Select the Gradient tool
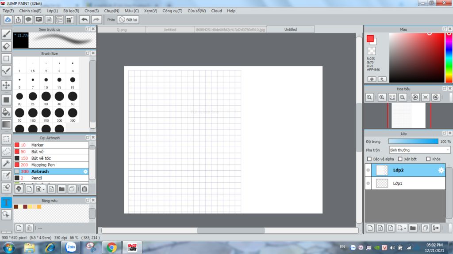The width and height of the screenshot is (453, 254). click(x=6, y=124)
